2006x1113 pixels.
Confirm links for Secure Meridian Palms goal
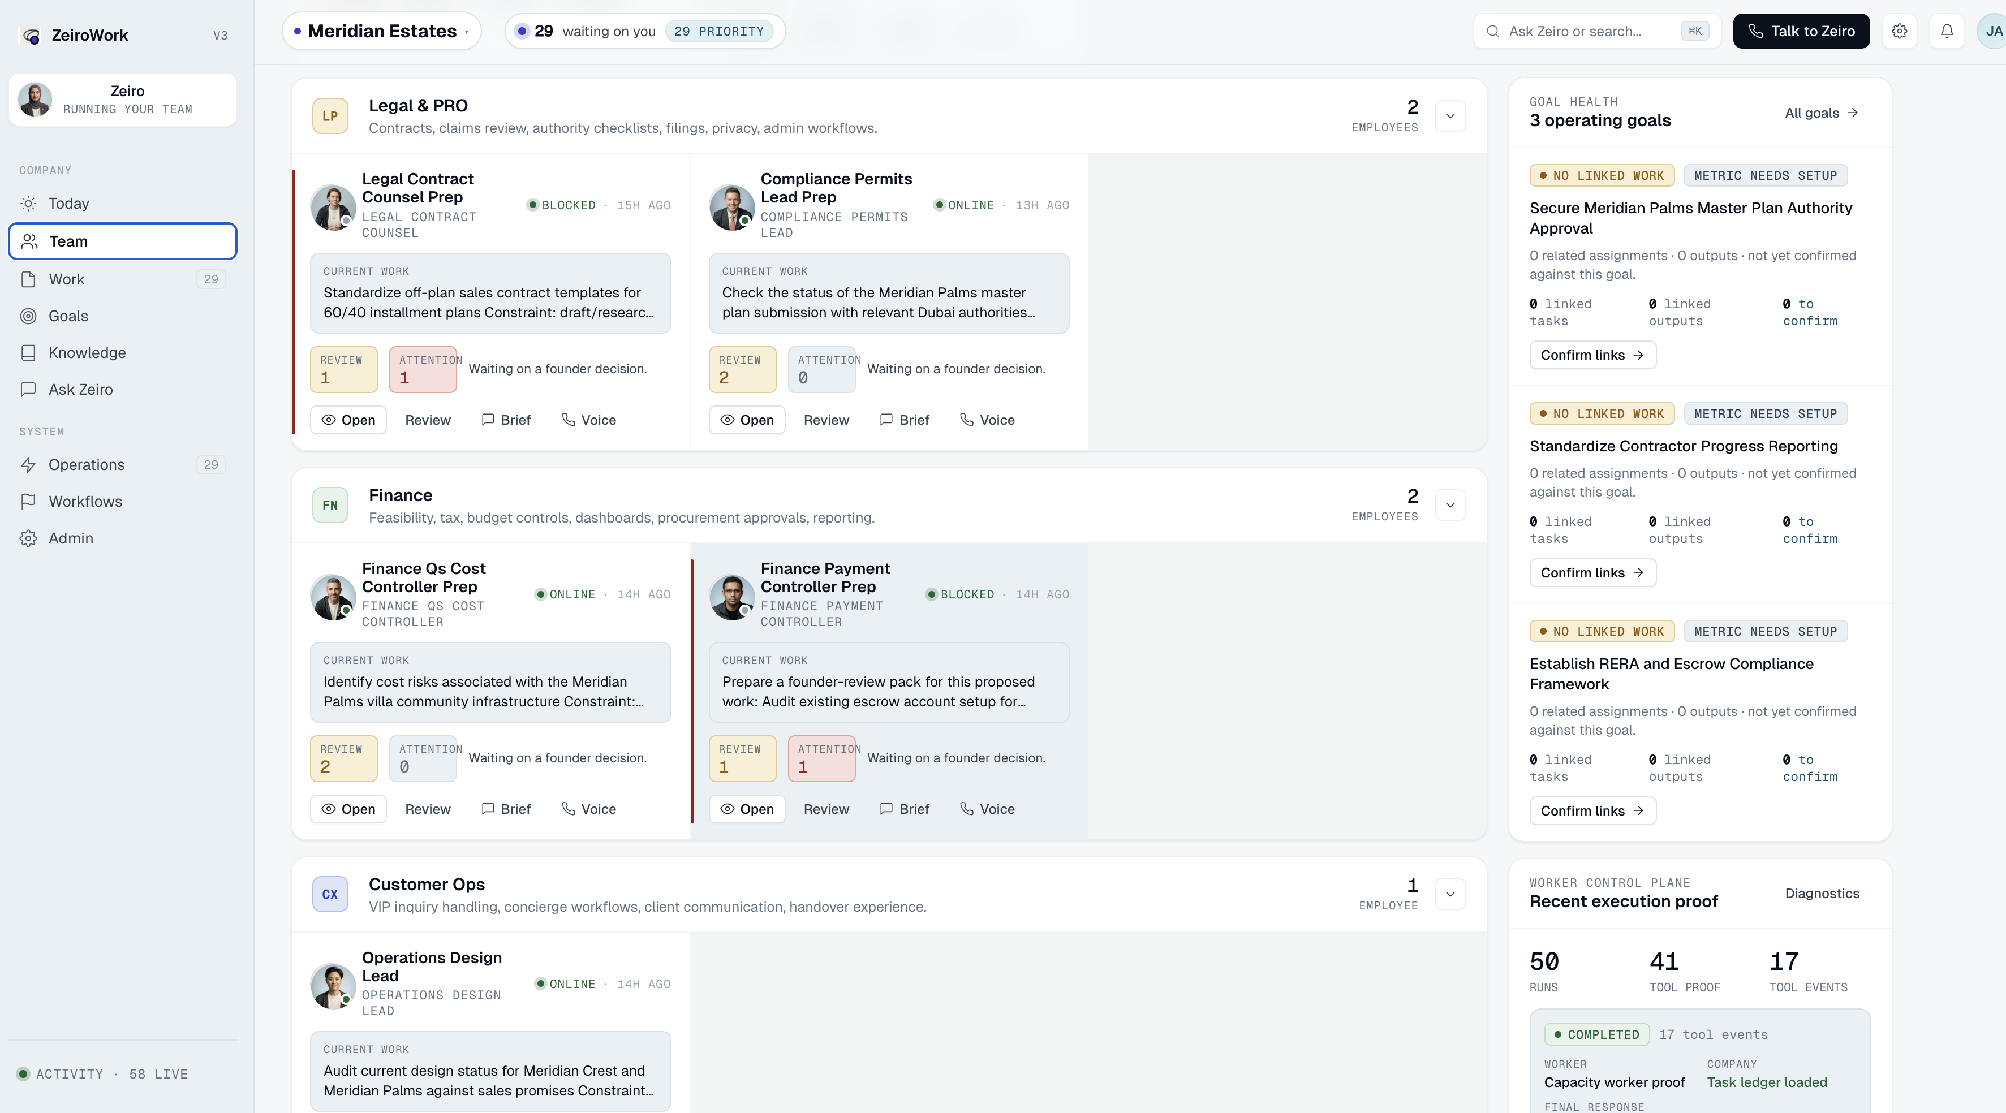pos(1592,355)
